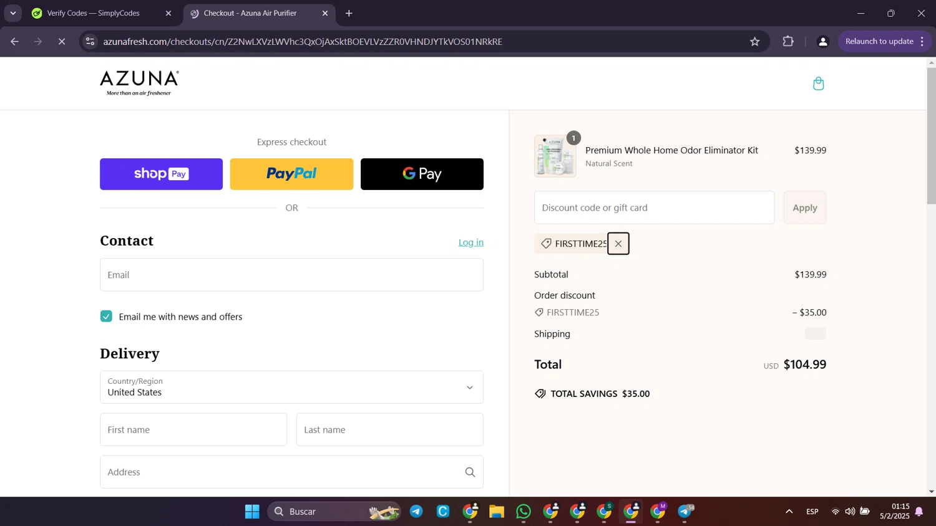Switch to the Verify Codes SimplyCodes tab
Screen dimensions: 936x526
[x=94, y=13]
